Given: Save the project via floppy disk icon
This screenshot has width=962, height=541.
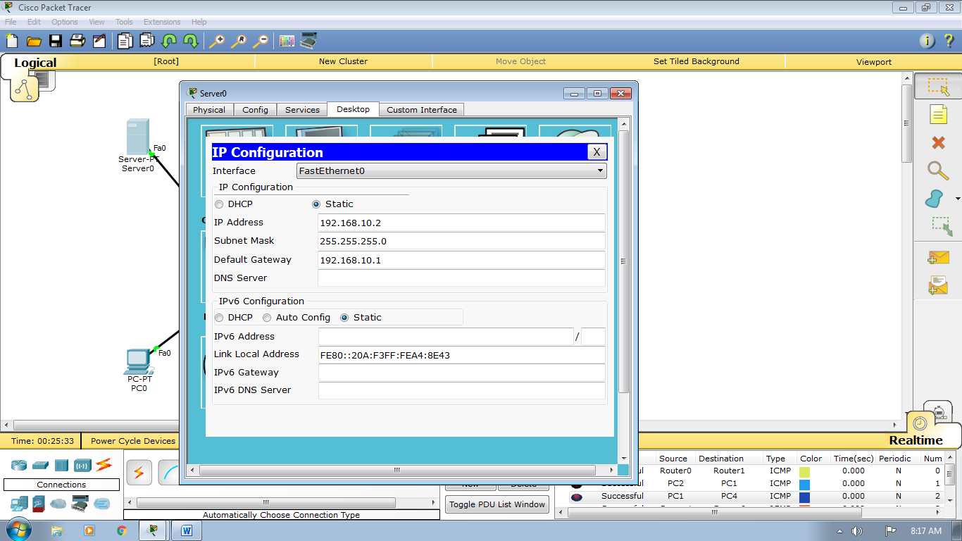Looking at the screenshot, I should point(55,41).
